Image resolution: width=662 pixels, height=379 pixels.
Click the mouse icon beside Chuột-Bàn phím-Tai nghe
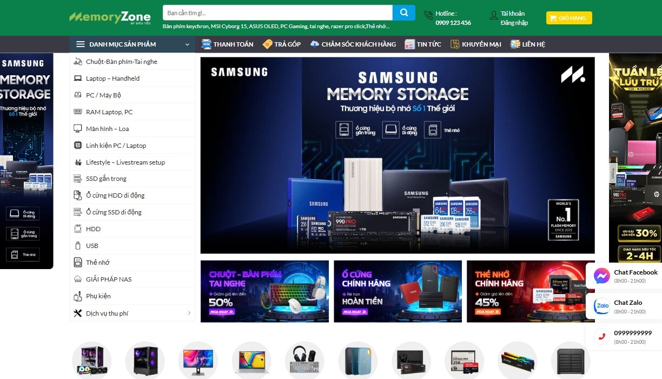pyautogui.click(x=78, y=62)
